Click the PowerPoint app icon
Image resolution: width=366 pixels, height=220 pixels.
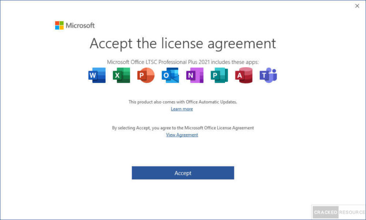tap(146, 75)
